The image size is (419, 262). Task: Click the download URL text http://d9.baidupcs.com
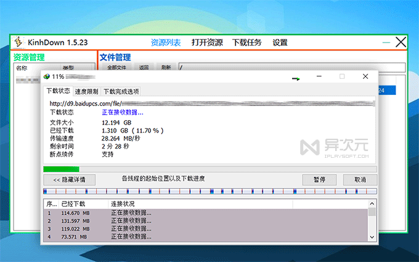(86, 104)
